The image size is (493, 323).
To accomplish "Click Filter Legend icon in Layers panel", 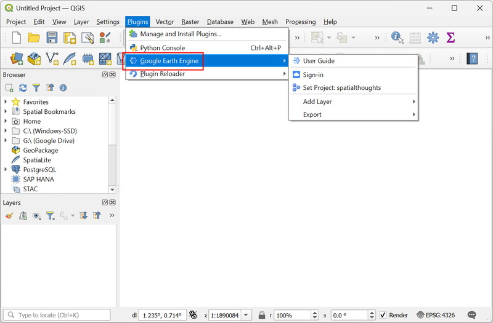I will click(50, 216).
